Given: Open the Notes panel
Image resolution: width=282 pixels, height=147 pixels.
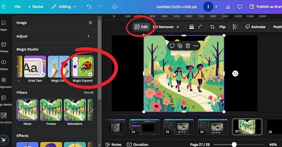Looking at the screenshot, I should tap(114, 145).
